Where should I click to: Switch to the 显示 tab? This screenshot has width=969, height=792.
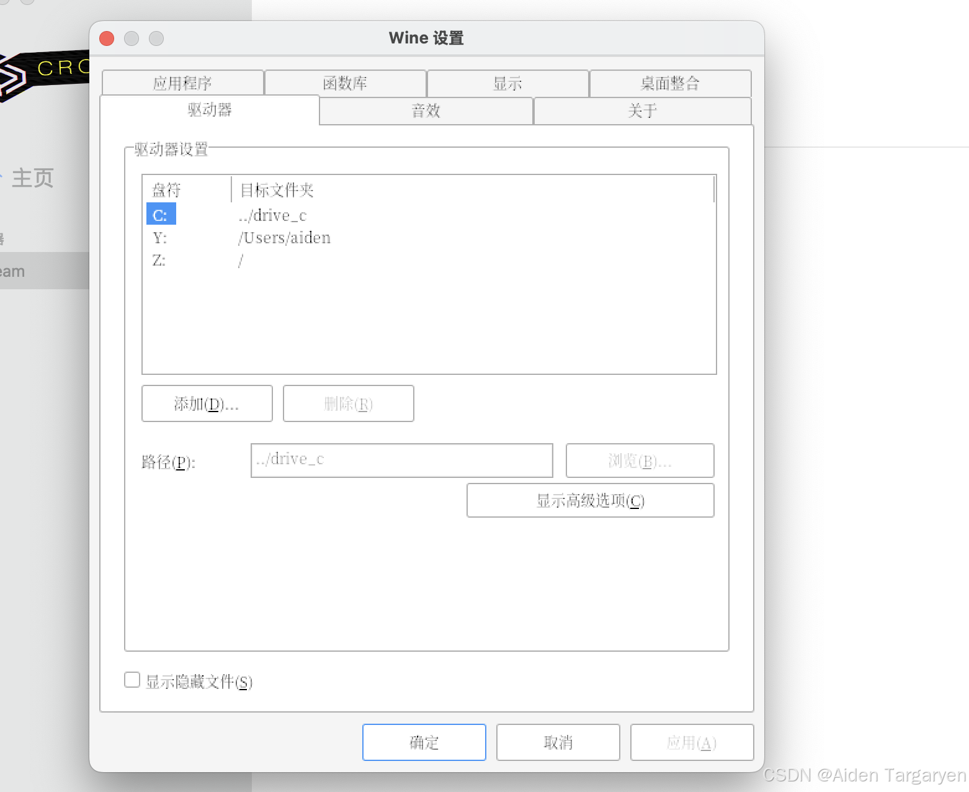[508, 83]
